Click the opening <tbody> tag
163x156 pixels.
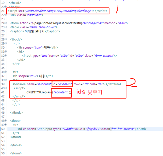[x=16, y=39]
